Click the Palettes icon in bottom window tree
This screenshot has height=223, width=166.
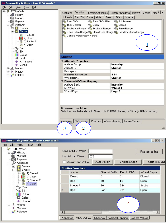coord(14,212)
